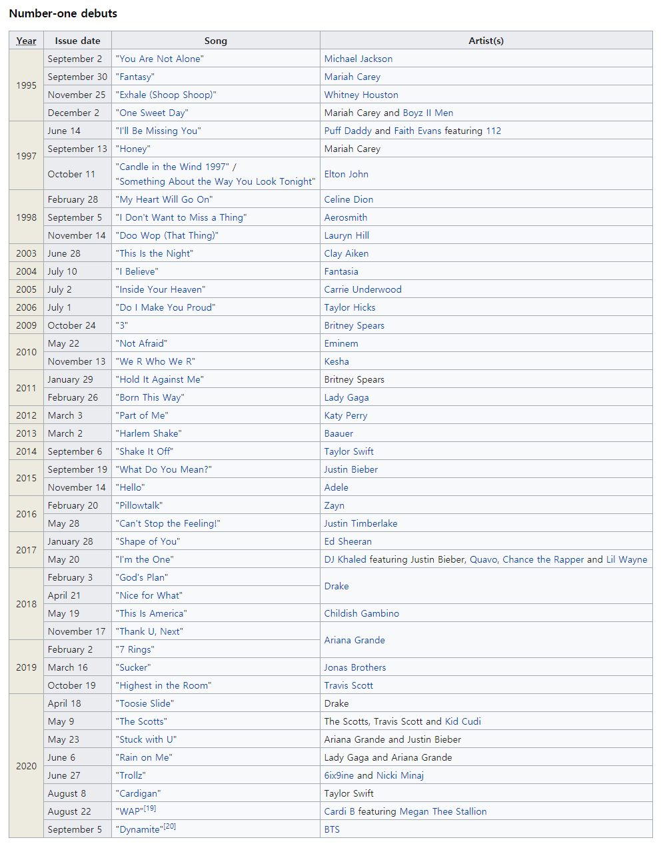Click the DJ Khaled link
Image resolution: width=665 pixels, height=844 pixels.
(x=345, y=559)
